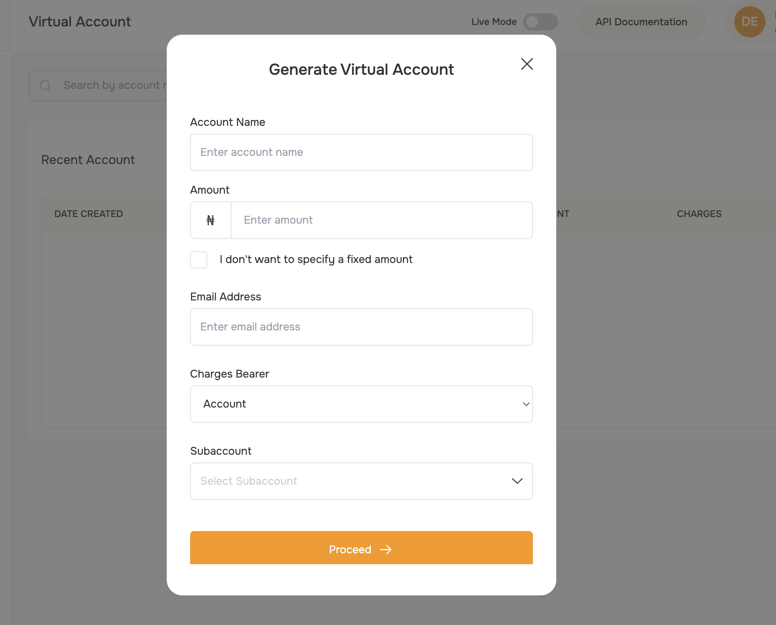Focus the Email Address field
776x625 pixels.
point(361,327)
